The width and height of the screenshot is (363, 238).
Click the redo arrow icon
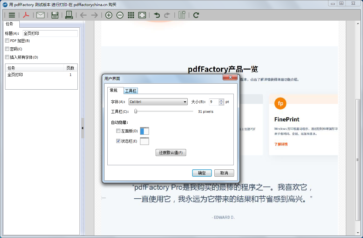pos(167,15)
